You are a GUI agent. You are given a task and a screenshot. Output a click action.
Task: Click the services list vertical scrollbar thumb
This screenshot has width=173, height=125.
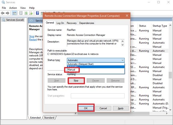[170, 75]
